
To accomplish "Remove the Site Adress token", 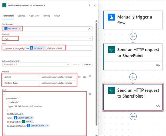I will tap(19, 29).
